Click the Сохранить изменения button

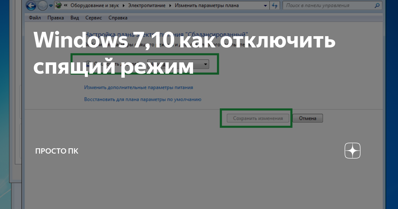pyautogui.click(x=258, y=118)
